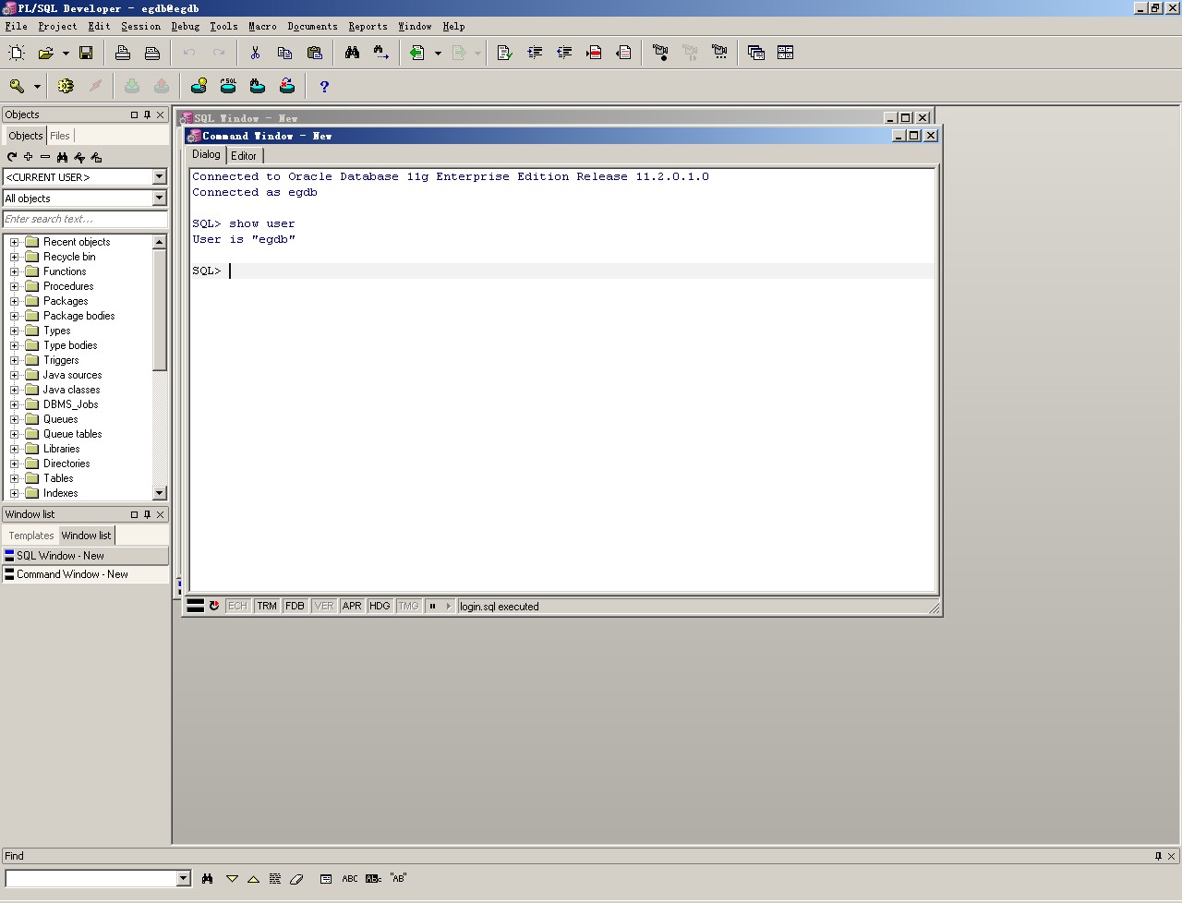Open the <CURRENT USER> dropdown
The height and width of the screenshot is (903, 1182).
pyautogui.click(x=159, y=176)
